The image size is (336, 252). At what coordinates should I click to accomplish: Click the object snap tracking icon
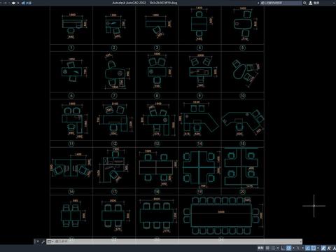click(x=308, y=248)
